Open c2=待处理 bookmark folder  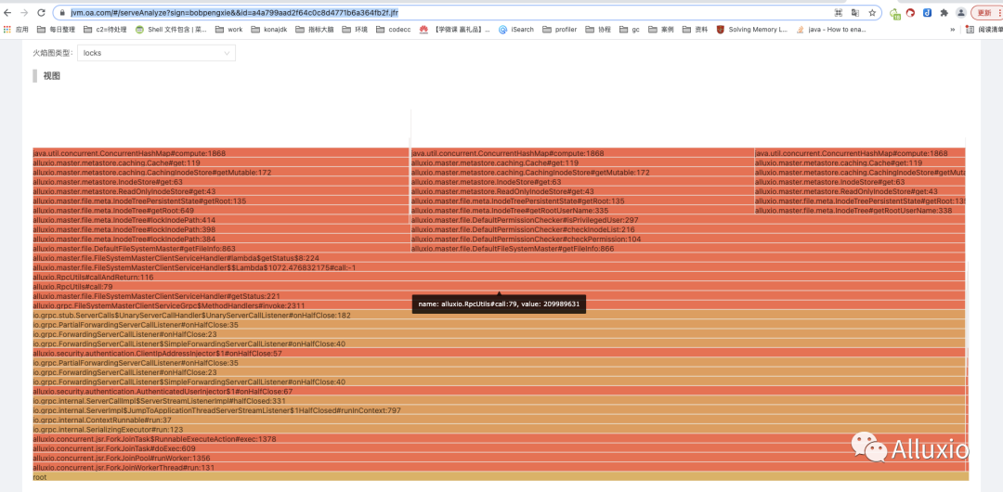[x=106, y=30]
